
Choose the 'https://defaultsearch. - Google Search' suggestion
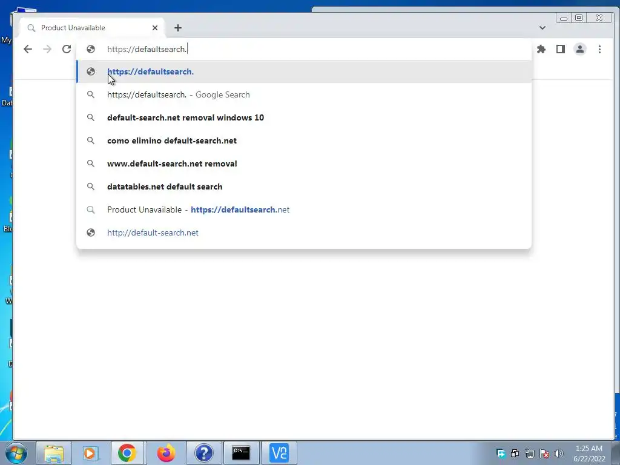coord(304,94)
